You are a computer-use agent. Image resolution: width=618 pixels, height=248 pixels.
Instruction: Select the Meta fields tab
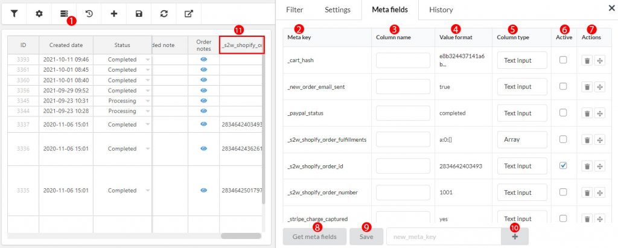[390, 10]
